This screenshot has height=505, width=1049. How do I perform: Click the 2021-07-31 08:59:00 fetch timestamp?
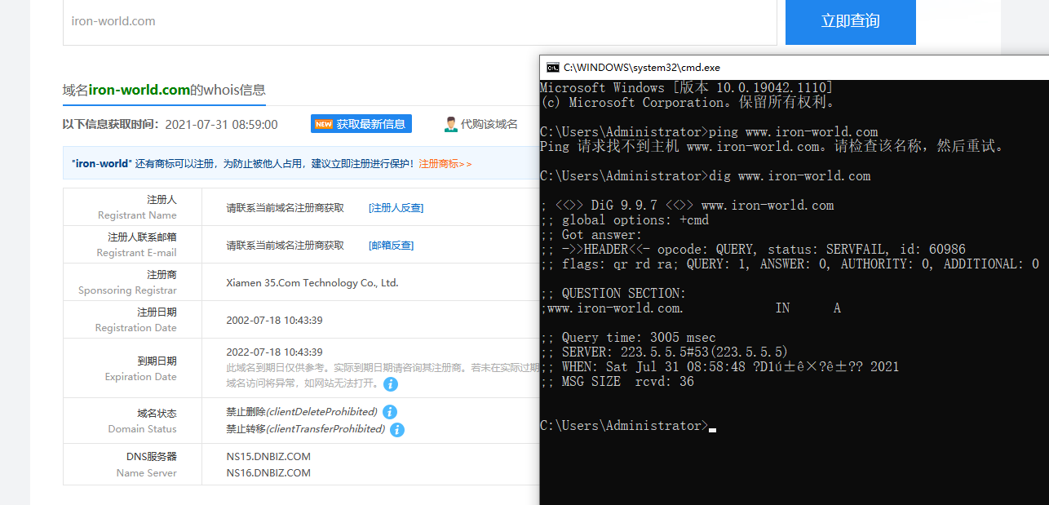click(221, 125)
